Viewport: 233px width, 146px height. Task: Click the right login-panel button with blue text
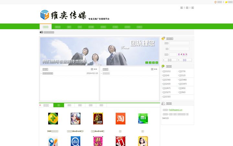click(184, 60)
